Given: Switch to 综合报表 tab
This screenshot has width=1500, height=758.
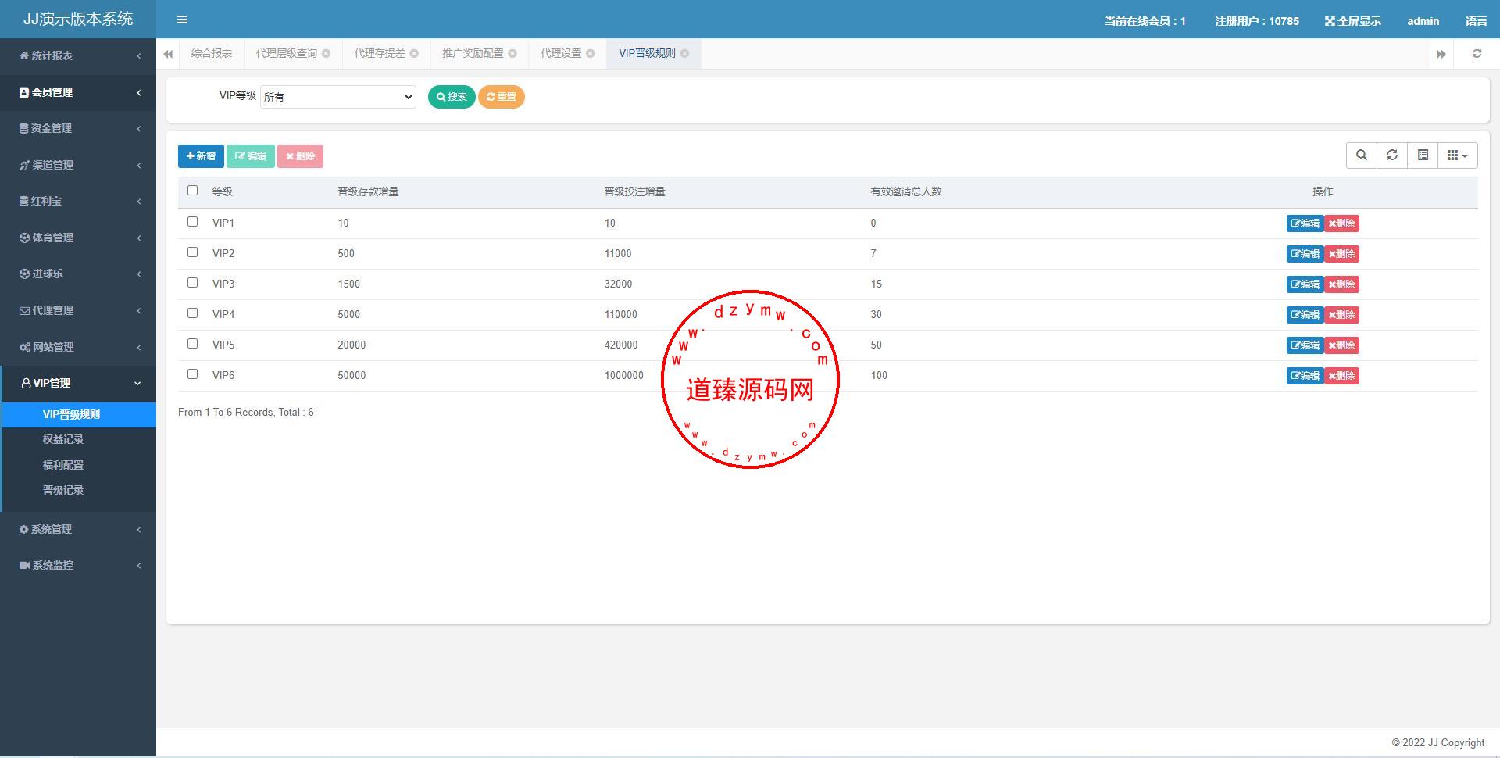Looking at the screenshot, I should coord(212,53).
